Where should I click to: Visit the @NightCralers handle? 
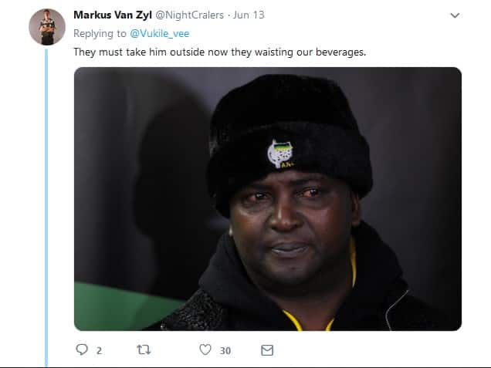point(189,15)
